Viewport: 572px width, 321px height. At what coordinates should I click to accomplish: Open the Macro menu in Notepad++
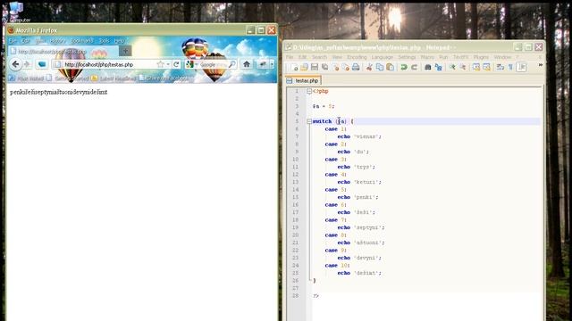(427, 57)
